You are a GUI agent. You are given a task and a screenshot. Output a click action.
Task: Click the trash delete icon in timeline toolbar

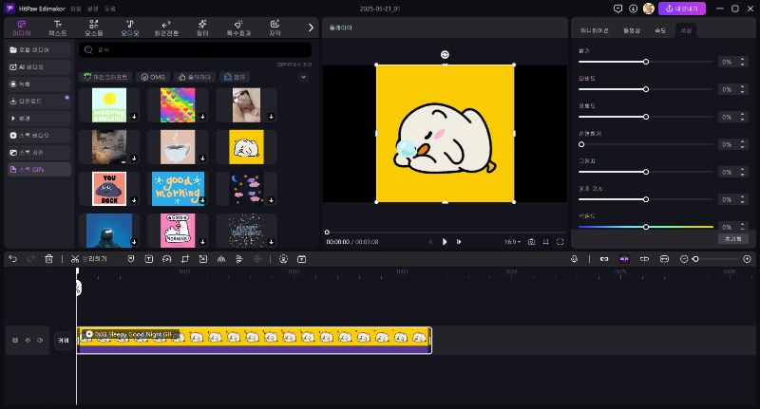pos(49,259)
